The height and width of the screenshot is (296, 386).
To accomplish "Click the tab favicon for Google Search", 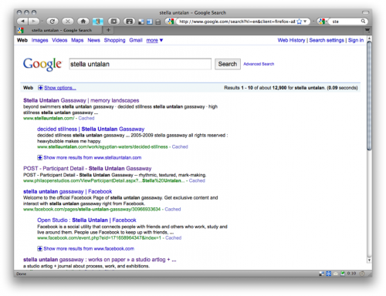I will click(20, 30).
